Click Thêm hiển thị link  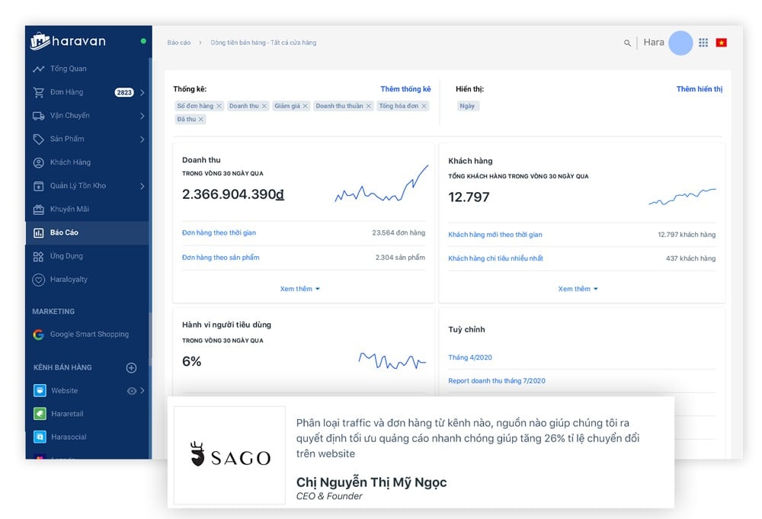click(x=700, y=89)
